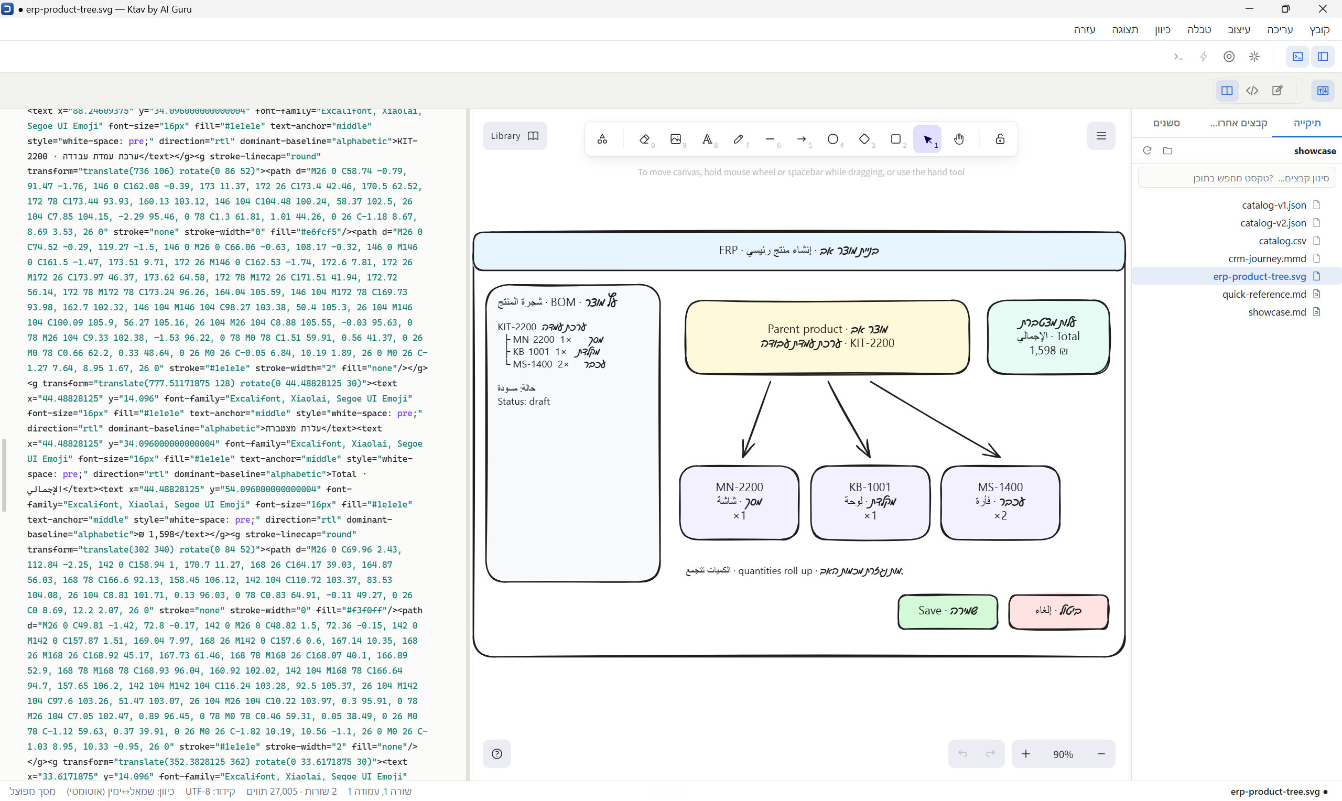Image resolution: width=1342 pixels, height=801 pixels.
Task: Click the command prompt icon
Action: [x=1178, y=57]
